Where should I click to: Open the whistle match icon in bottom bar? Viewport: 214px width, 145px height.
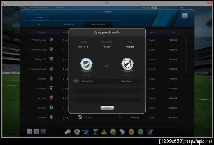tap(68, 132)
